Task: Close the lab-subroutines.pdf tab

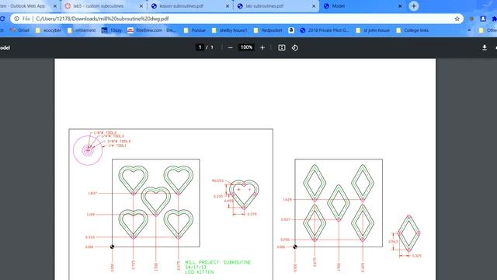Action: (314, 6)
